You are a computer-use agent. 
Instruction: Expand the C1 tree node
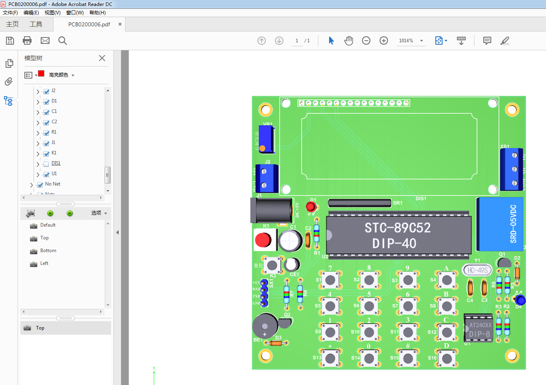click(x=38, y=113)
